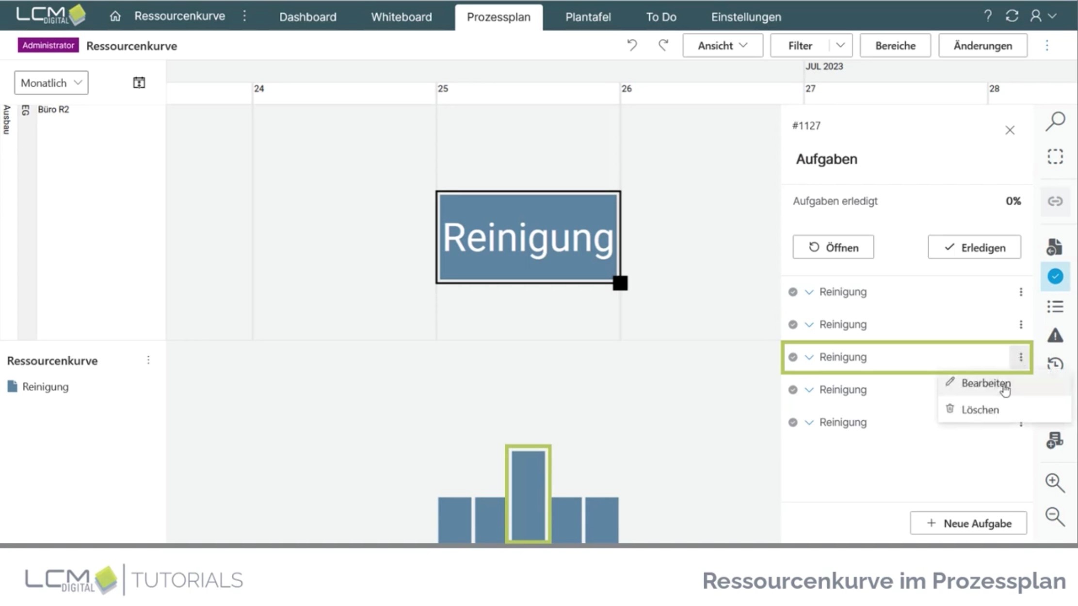Click the zoom in magnifier icon
This screenshot has width=1078, height=606.
1055,482
